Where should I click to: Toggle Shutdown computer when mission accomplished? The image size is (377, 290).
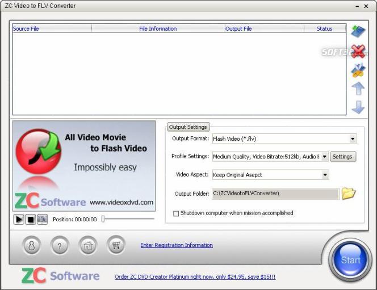coord(176,213)
